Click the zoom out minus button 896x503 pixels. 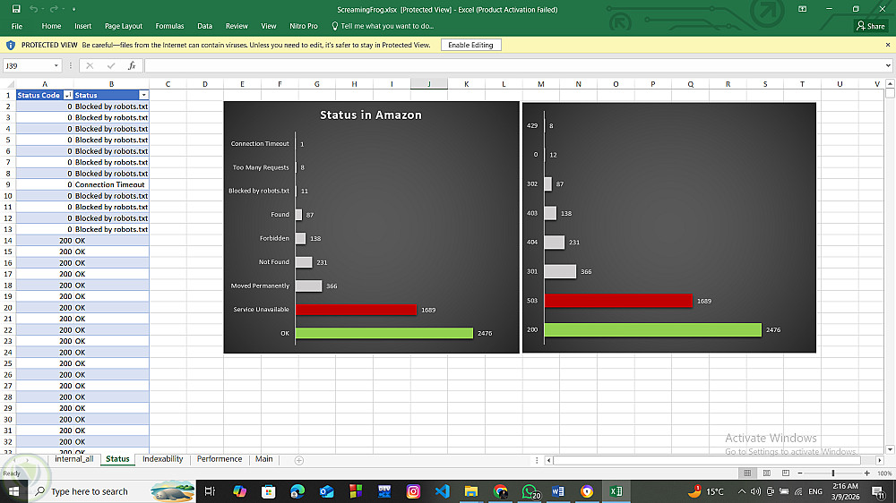(800, 473)
